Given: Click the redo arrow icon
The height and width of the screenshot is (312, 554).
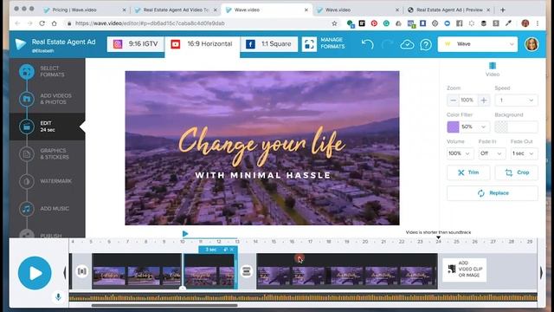Looking at the screenshot, I should (x=387, y=44).
